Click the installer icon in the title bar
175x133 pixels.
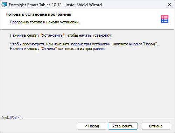point(4,5)
